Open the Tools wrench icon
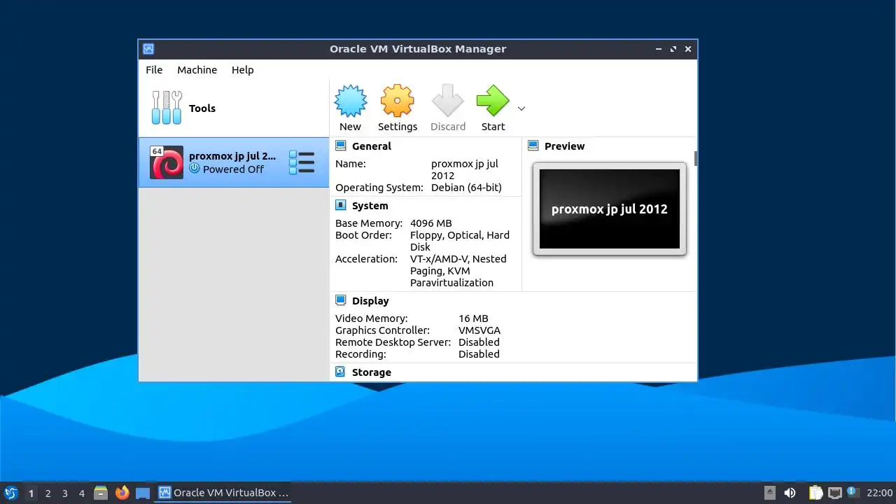 [x=167, y=108]
